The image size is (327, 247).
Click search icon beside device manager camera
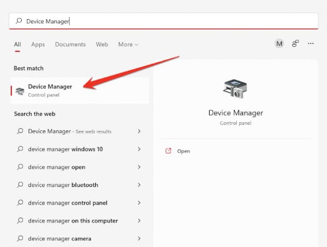point(20,238)
